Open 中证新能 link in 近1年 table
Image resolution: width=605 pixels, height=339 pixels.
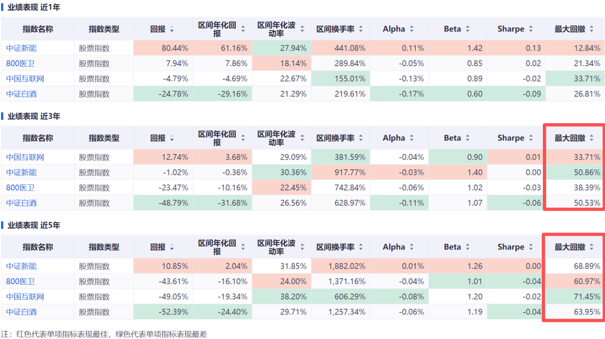point(21,48)
